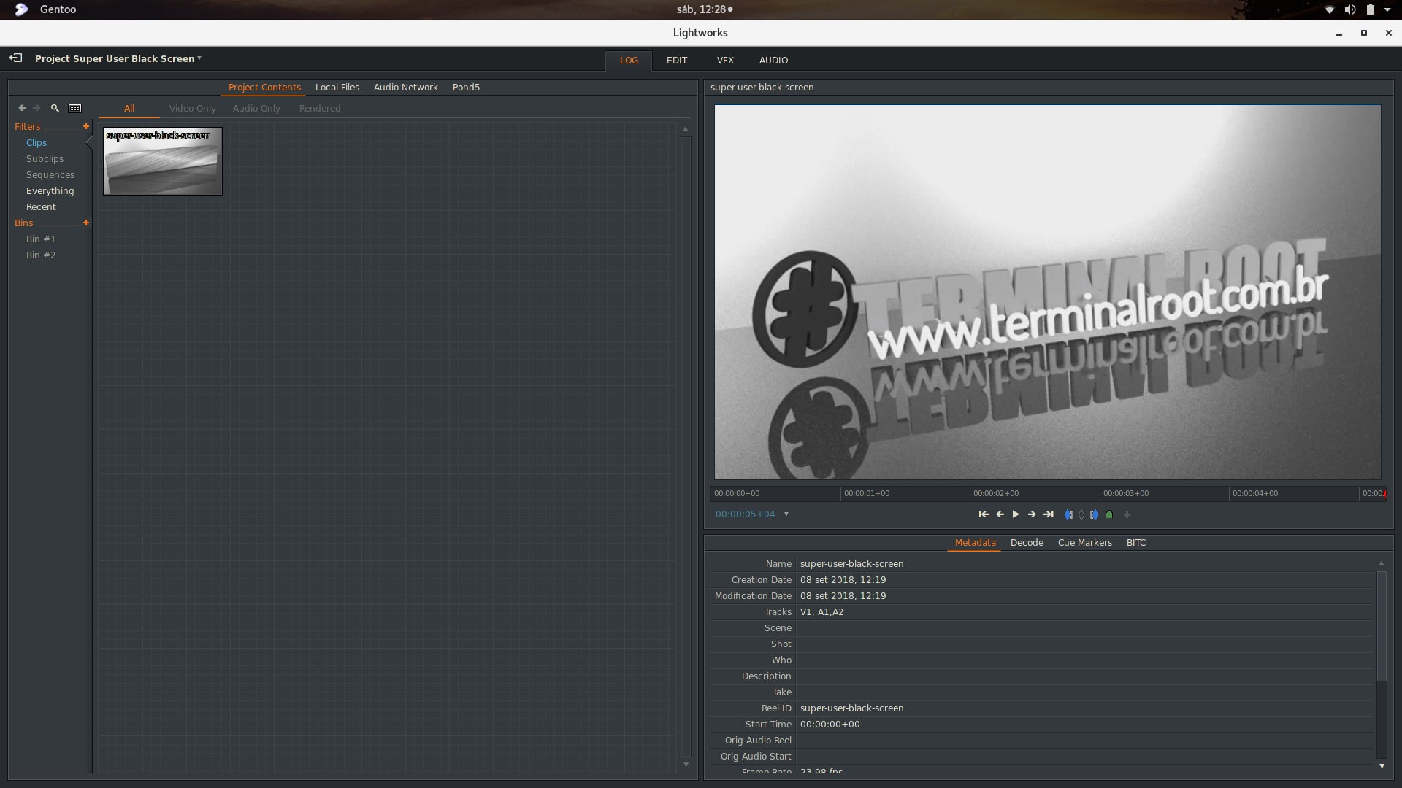The width and height of the screenshot is (1402, 788).
Task: Jump to the clip's start frame
Action: tap(984, 514)
